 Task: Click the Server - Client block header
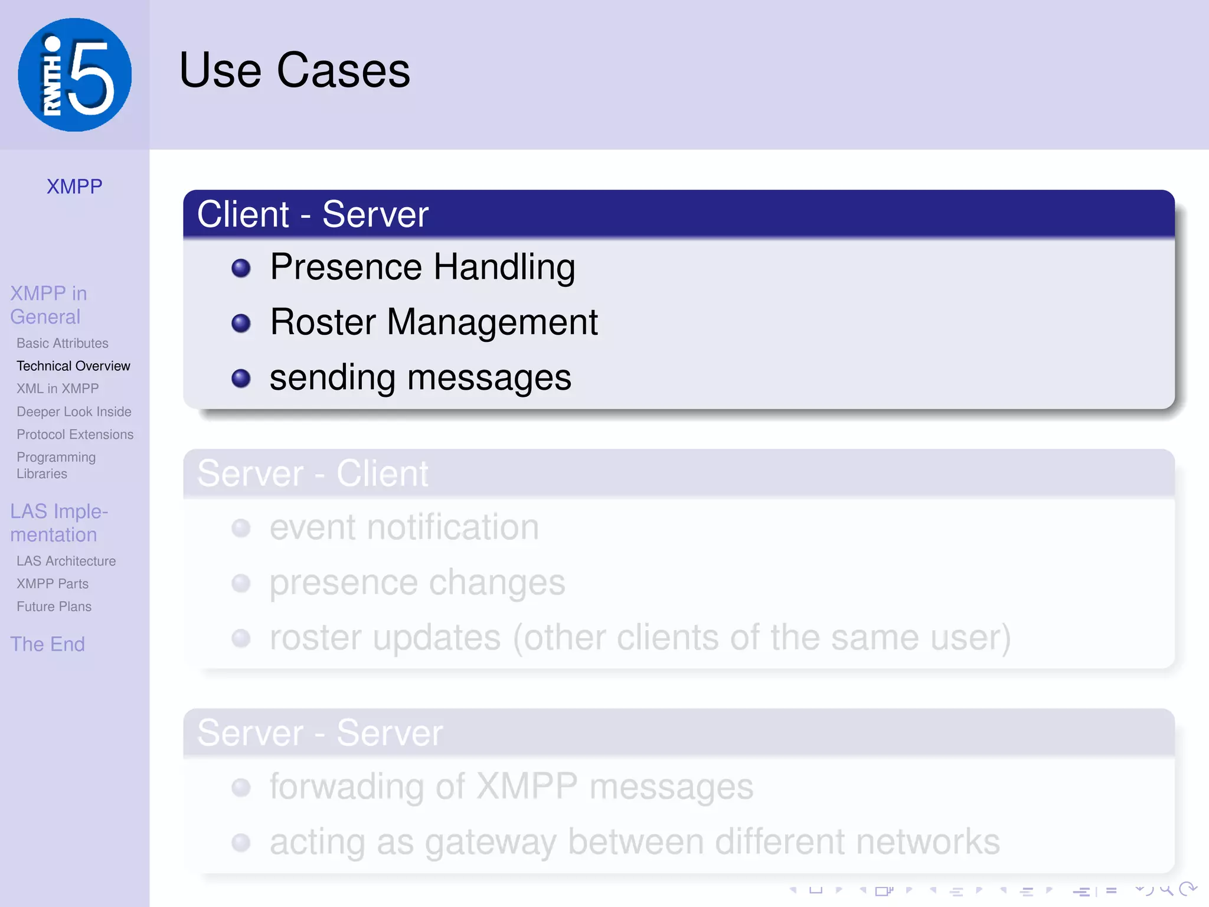tap(679, 474)
